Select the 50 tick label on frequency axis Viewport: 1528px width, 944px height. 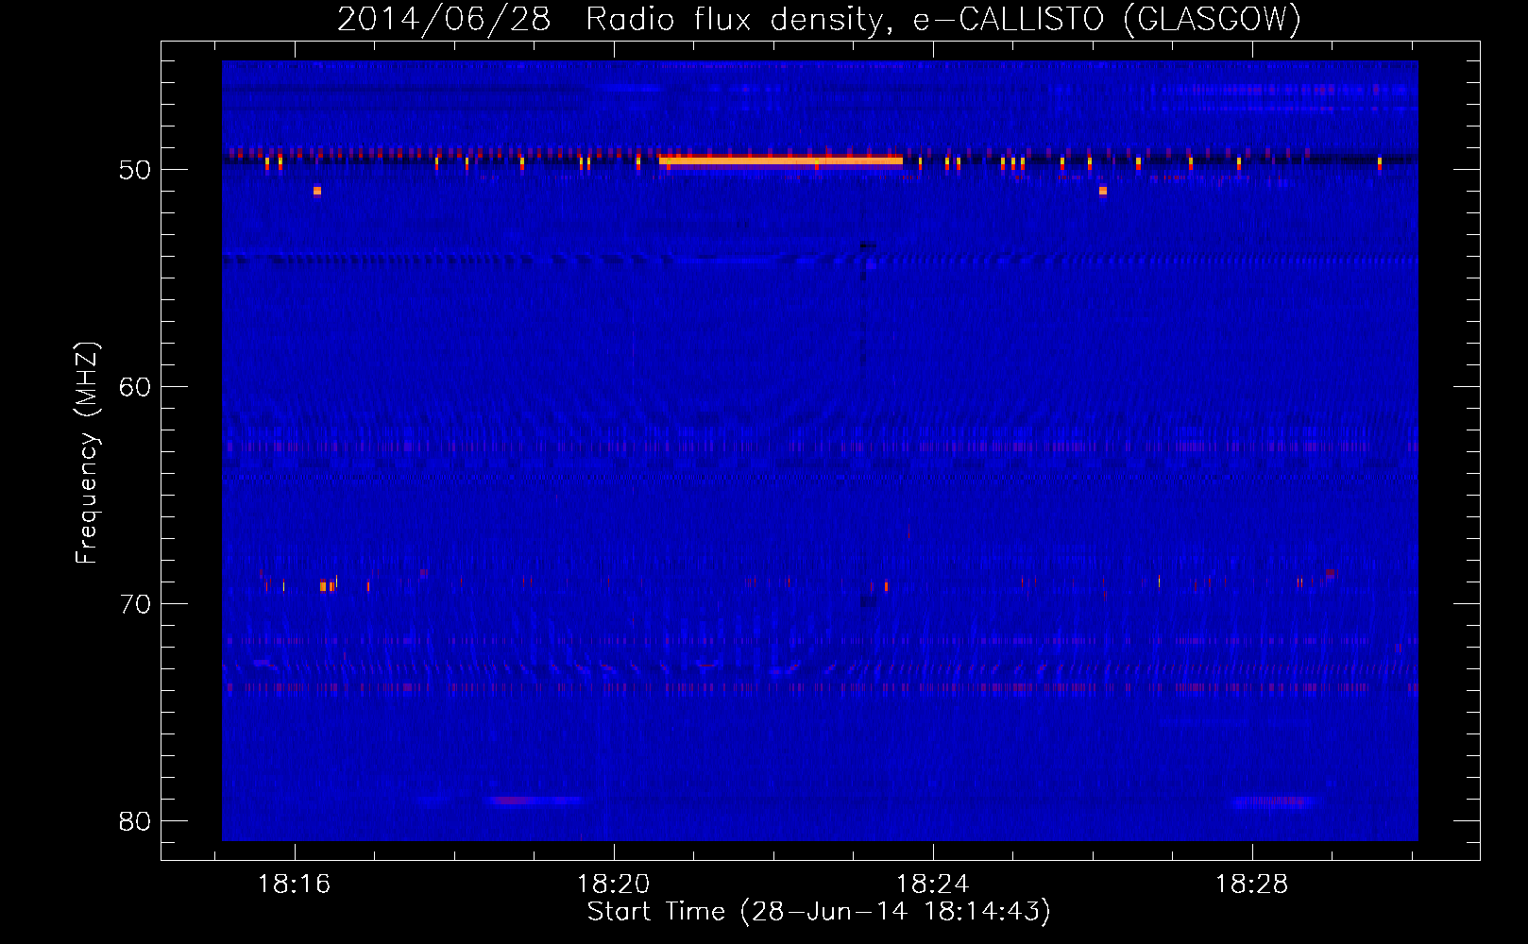point(135,170)
